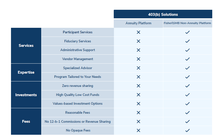Click the X icon for Zero revenue sharing
224x140 pixels.
[138, 86]
